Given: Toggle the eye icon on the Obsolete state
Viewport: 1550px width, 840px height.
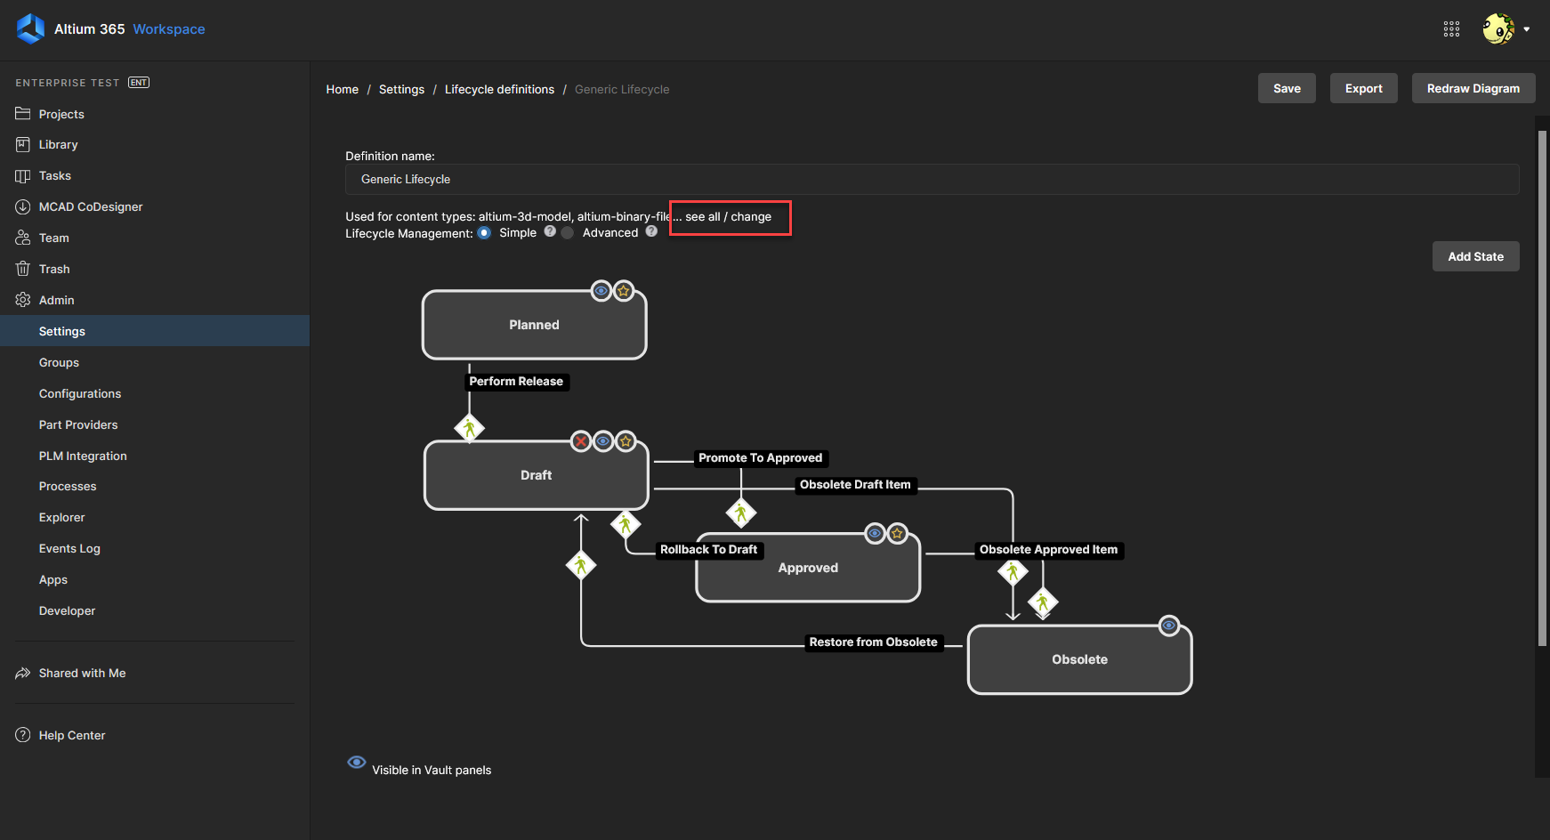Looking at the screenshot, I should tap(1169, 626).
